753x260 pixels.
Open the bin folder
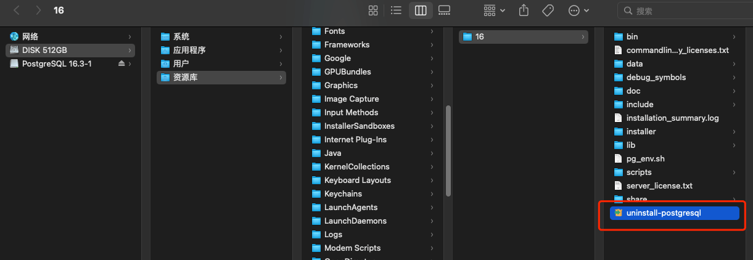[x=675, y=37]
